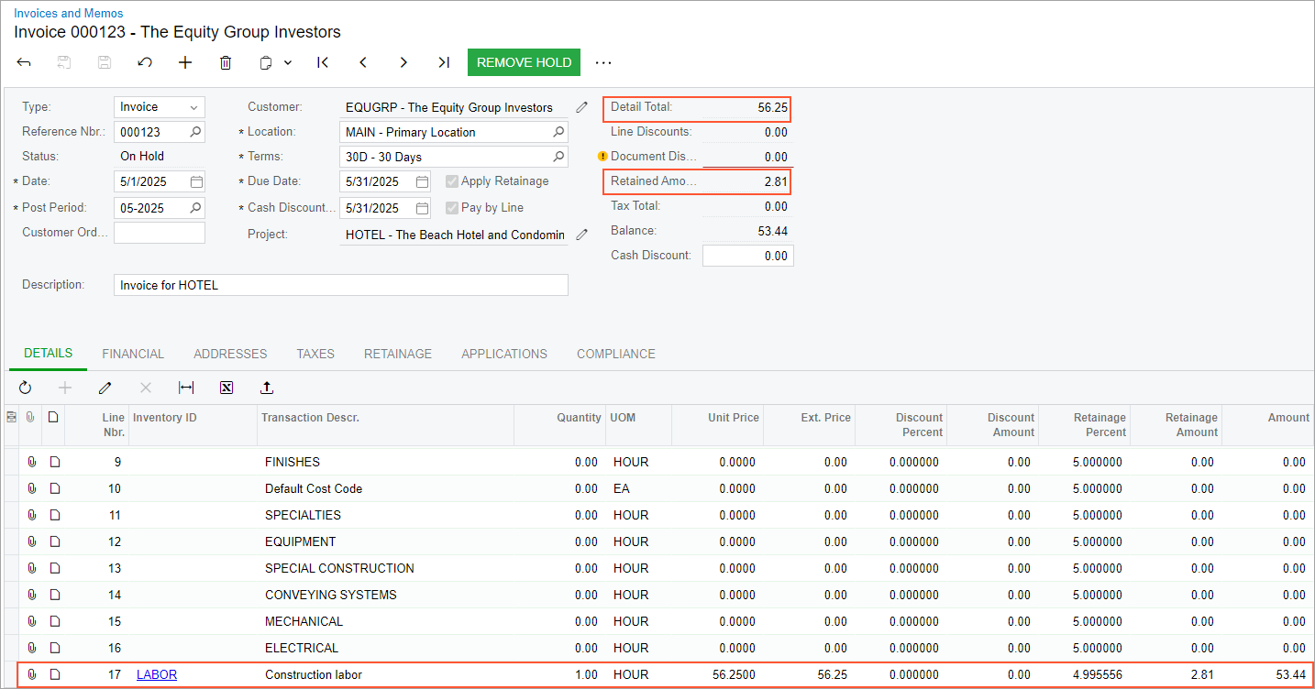Open the Due Date calendar picker
Image resolution: width=1315 pixels, height=689 pixels.
(x=422, y=181)
